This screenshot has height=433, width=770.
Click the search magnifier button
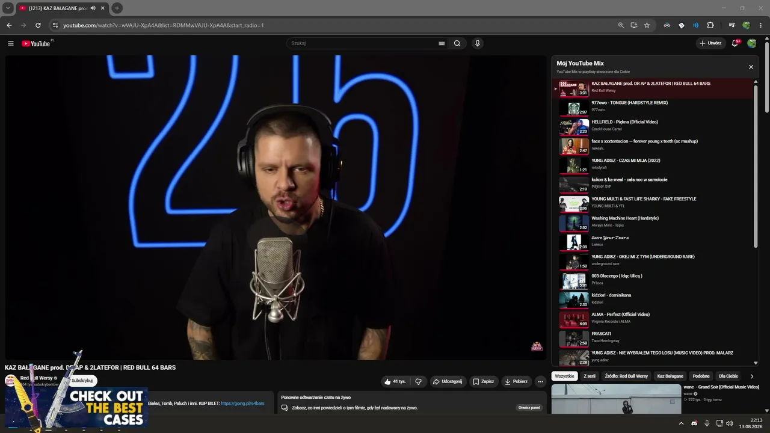tap(457, 43)
